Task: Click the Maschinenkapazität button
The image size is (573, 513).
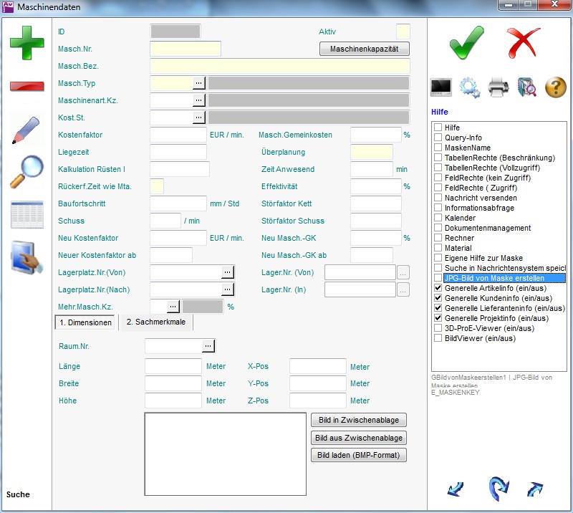Action: pyautogui.click(x=364, y=49)
